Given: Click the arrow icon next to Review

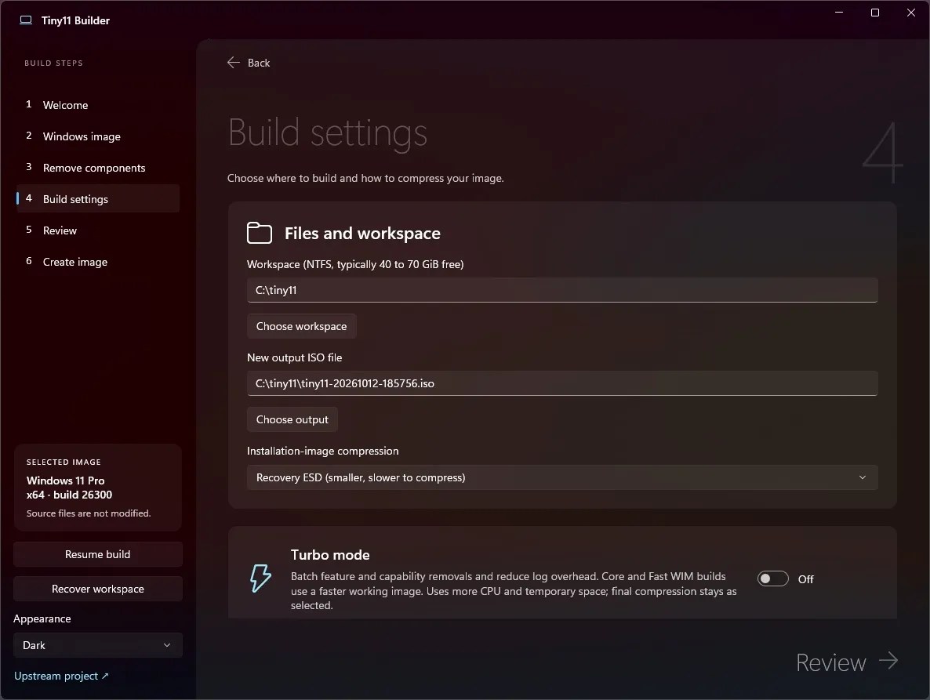Looking at the screenshot, I should [x=888, y=660].
